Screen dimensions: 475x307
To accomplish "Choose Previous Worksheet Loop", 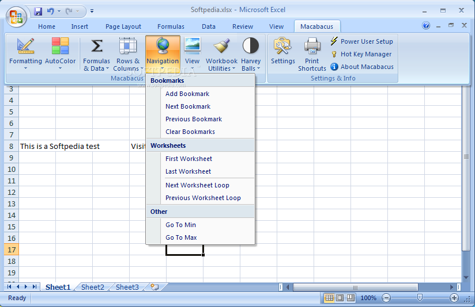I will coord(200,198).
